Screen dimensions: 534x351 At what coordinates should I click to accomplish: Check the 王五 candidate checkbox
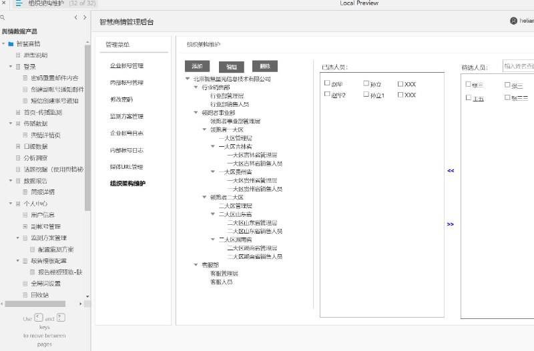pos(469,97)
